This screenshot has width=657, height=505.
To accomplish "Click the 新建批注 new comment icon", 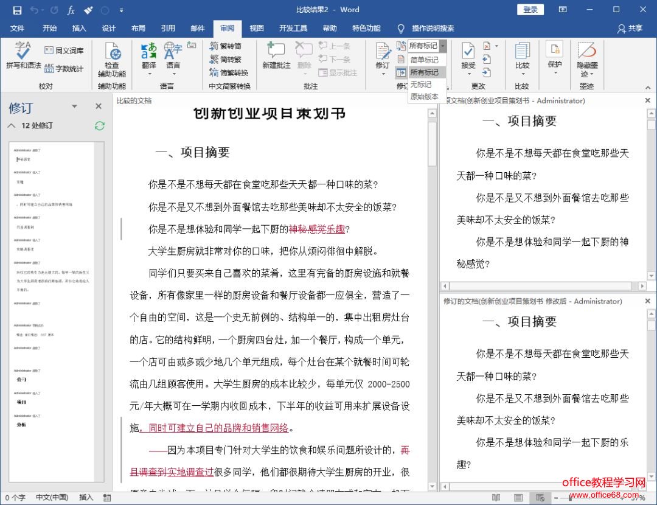I will coord(276,51).
